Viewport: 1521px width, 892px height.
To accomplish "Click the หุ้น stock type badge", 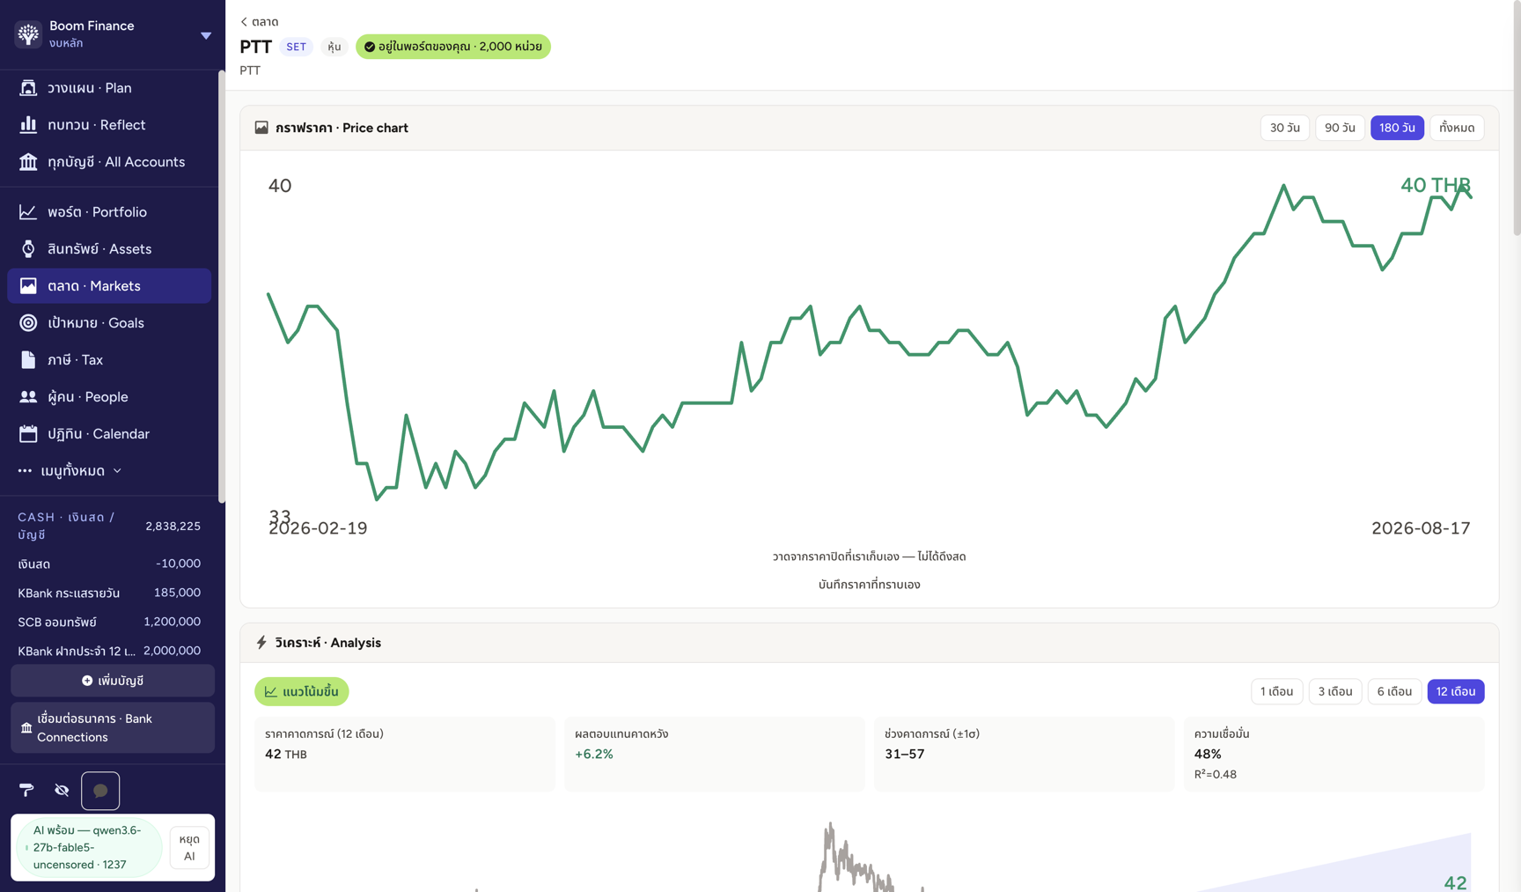I will (334, 47).
